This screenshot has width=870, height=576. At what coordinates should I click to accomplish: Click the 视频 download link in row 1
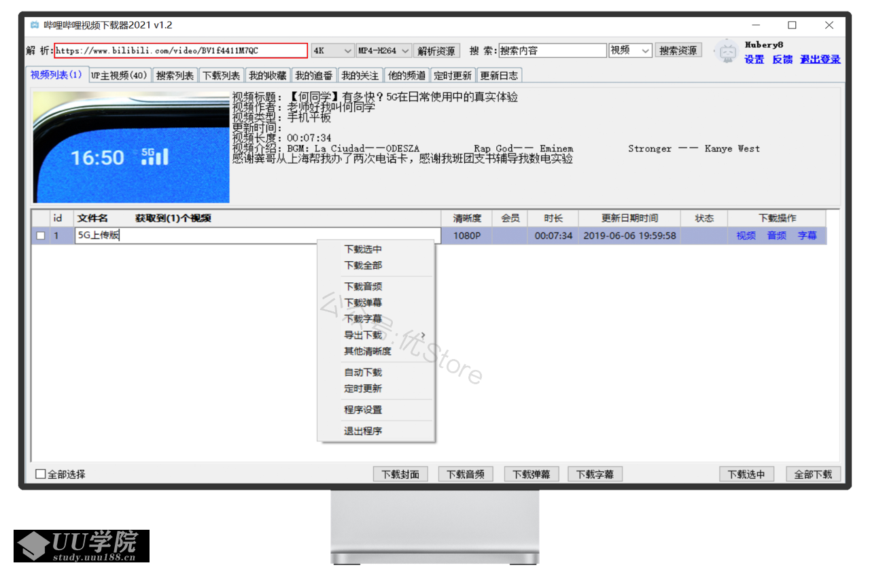click(x=746, y=236)
